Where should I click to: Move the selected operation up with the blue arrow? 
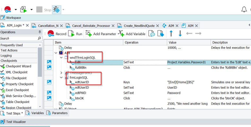171,34
